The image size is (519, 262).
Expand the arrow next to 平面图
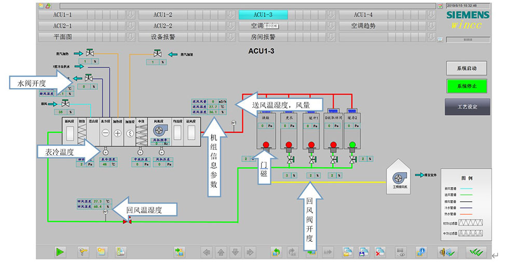131,37
